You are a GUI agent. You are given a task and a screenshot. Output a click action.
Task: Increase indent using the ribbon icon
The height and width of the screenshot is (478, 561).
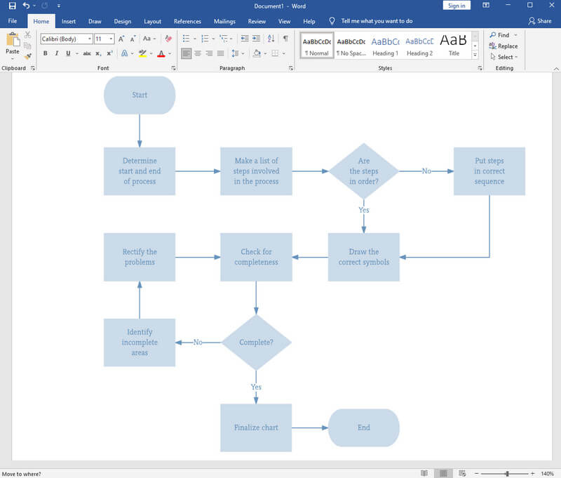256,39
